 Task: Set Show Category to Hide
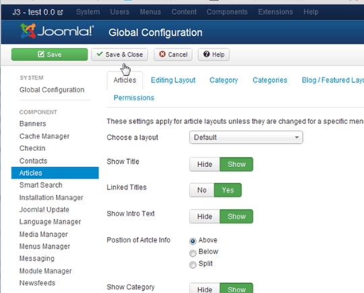[x=205, y=288]
